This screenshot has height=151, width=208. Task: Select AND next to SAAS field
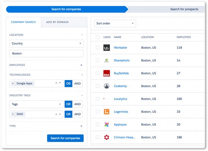77,114
